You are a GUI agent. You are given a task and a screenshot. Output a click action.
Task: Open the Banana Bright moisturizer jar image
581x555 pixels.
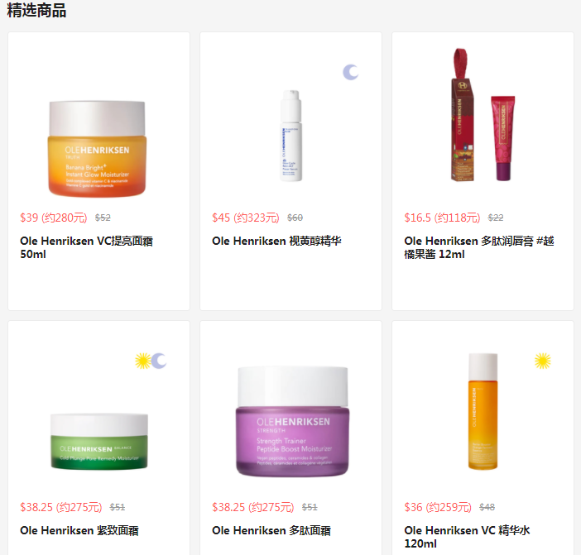pyautogui.click(x=98, y=149)
